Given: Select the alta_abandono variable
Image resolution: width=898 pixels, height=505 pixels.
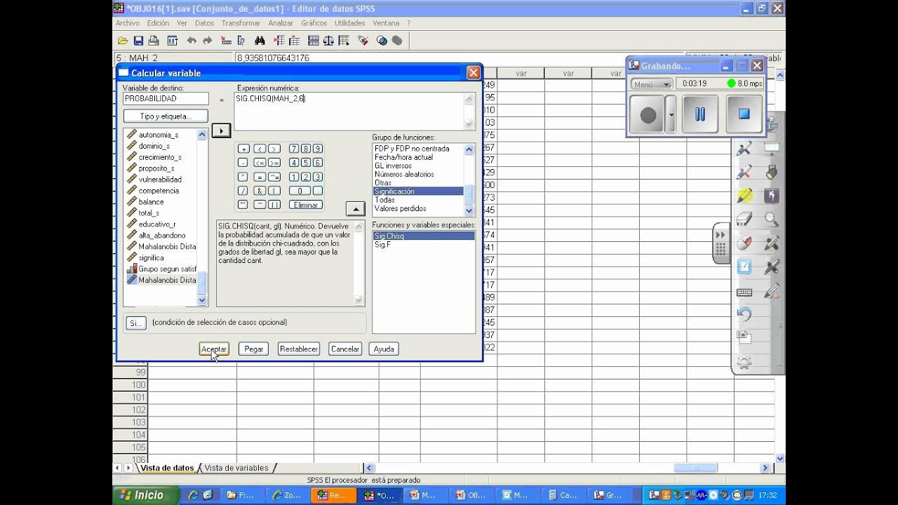Looking at the screenshot, I should click(x=162, y=236).
